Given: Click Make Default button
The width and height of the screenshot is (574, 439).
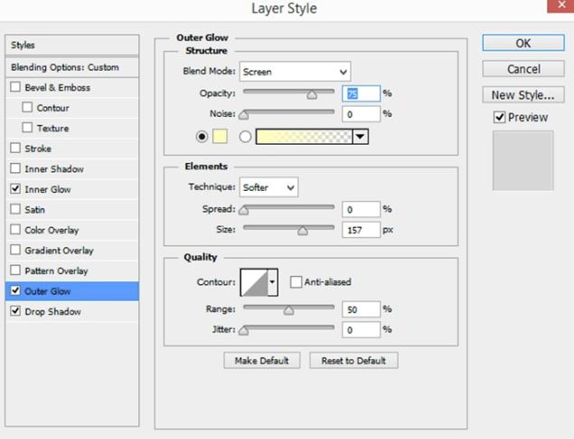Looking at the screenshot, I should (262, 360).
